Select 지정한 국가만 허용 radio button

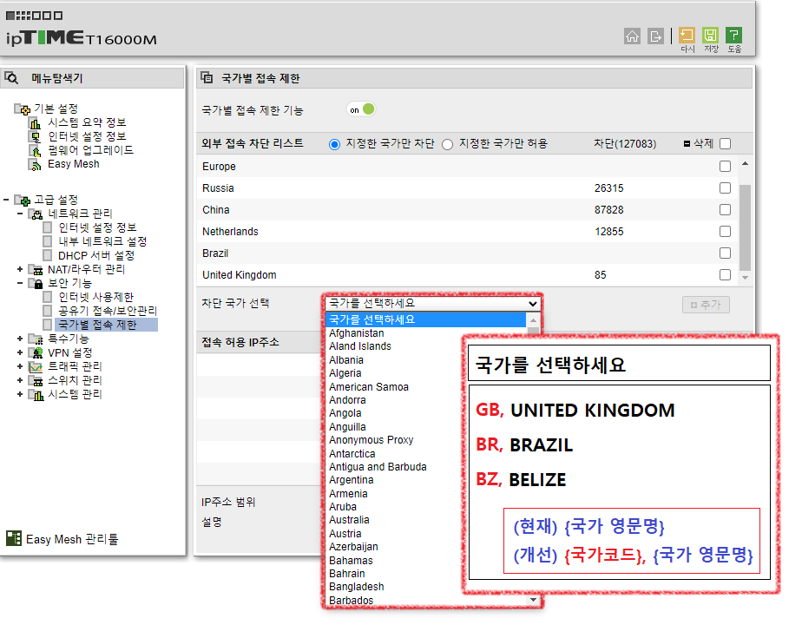(448, 144)
